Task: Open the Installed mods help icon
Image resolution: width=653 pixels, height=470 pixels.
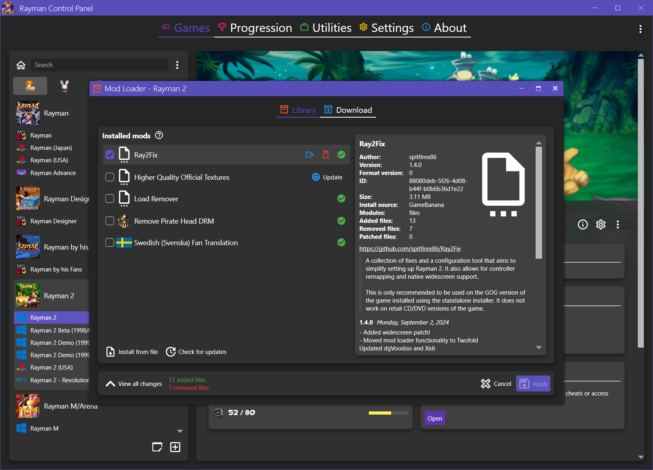Action: [159, 135]
